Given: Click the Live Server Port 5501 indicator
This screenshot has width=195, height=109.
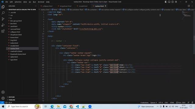Looking at the screenshot, I should click(181, 103).
